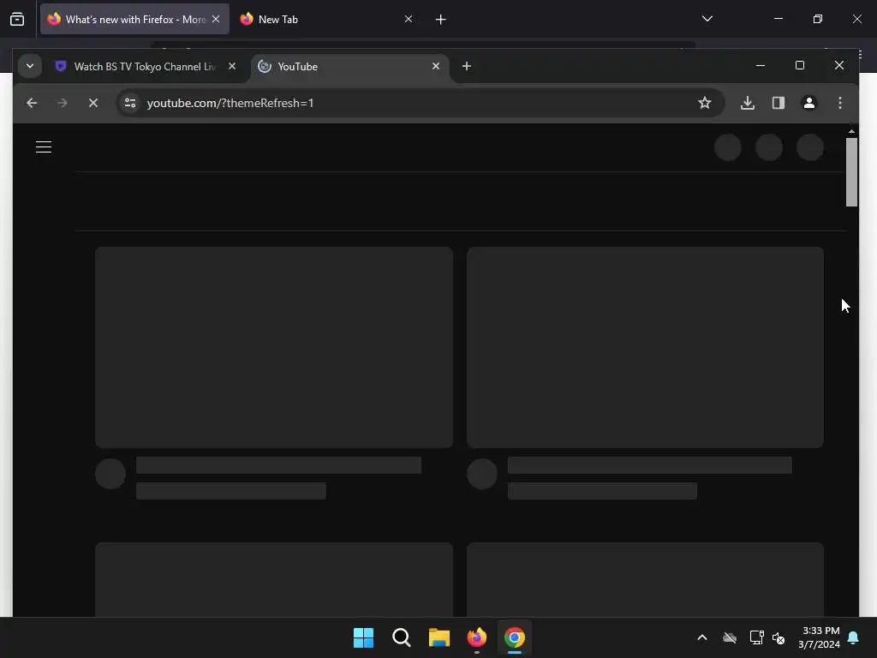The width and height of the screenshot is (877, 658).
Task: Open Firefox list all tabs dropdown
Action: click(x=707, y=19)
